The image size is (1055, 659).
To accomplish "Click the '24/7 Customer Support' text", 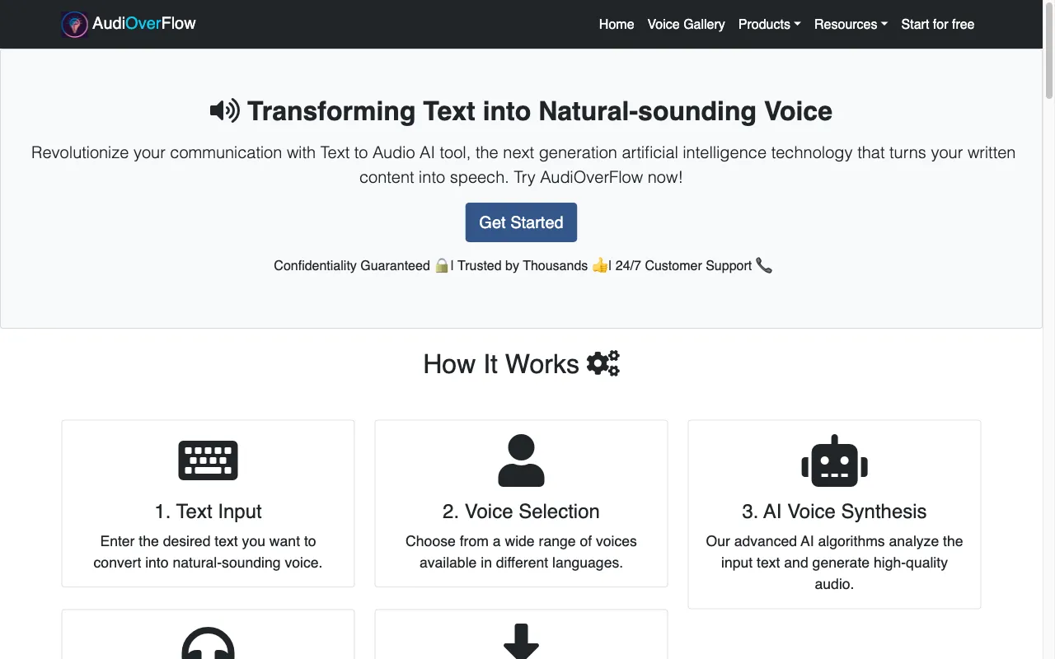I will pos(683,265).
